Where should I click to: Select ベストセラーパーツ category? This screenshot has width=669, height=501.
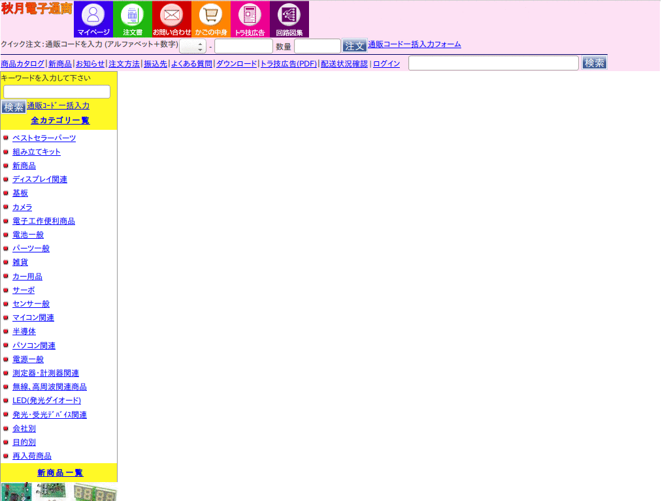(44, 138)
